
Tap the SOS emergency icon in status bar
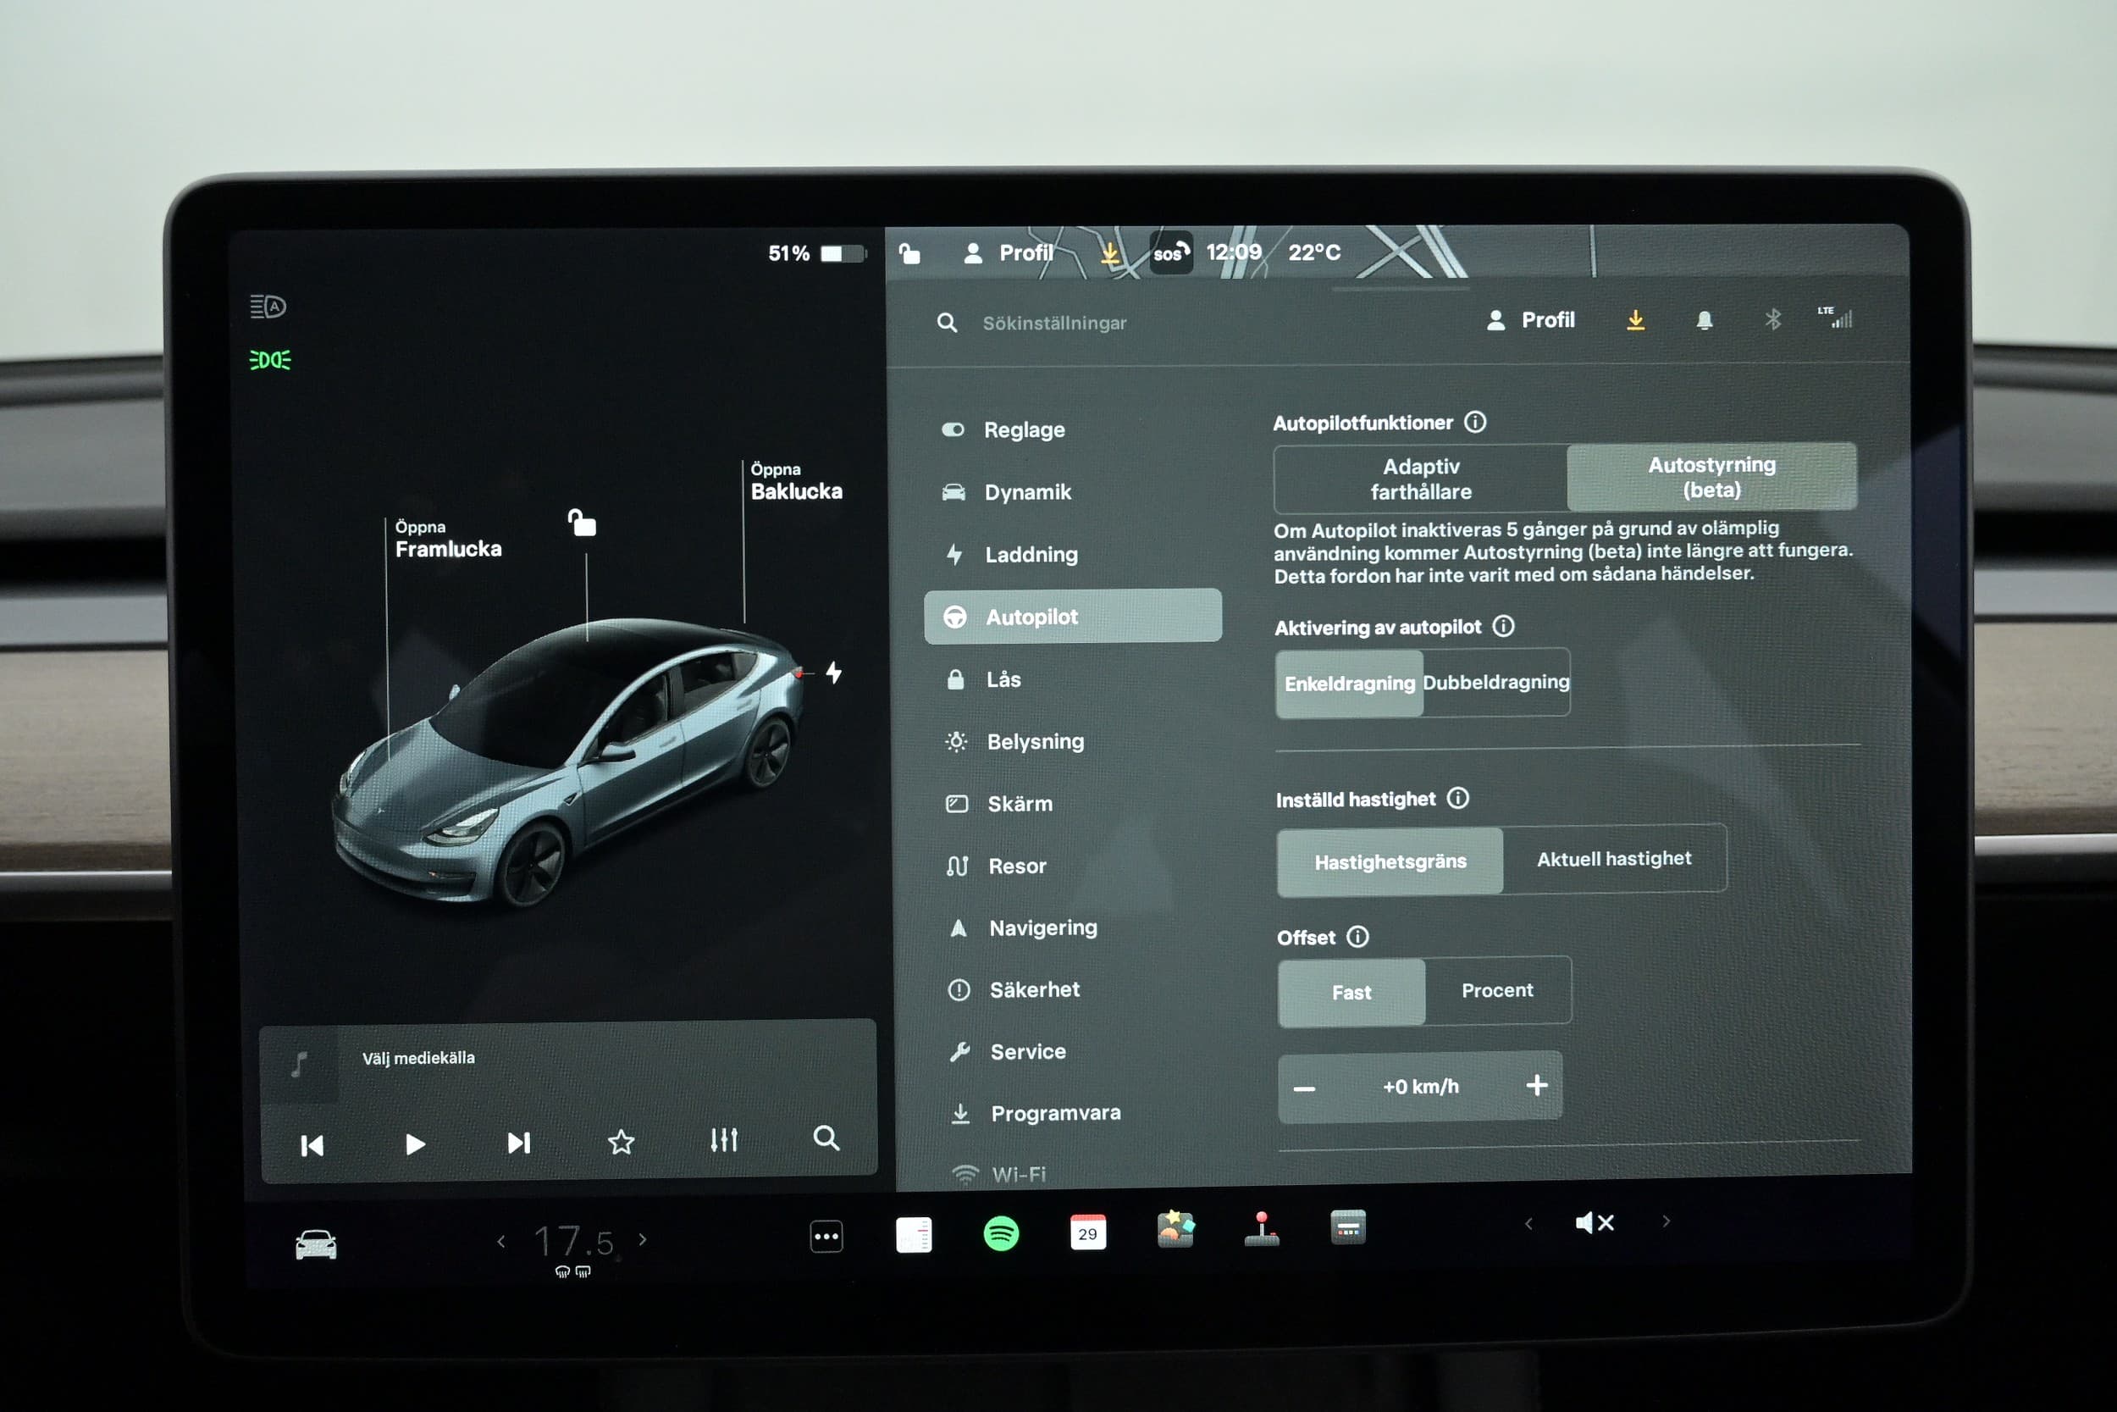point(1170,253)
